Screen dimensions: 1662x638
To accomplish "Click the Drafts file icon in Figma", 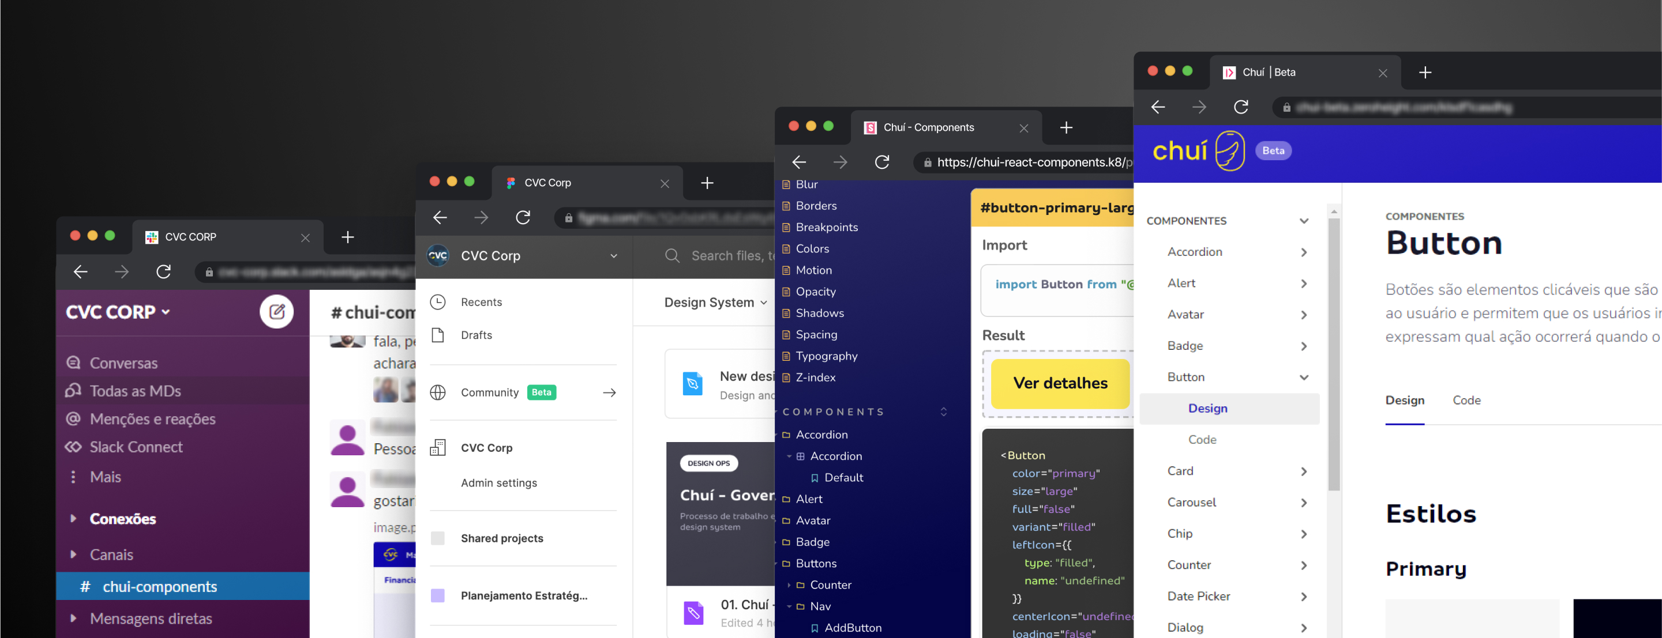I will click(438, 335).
